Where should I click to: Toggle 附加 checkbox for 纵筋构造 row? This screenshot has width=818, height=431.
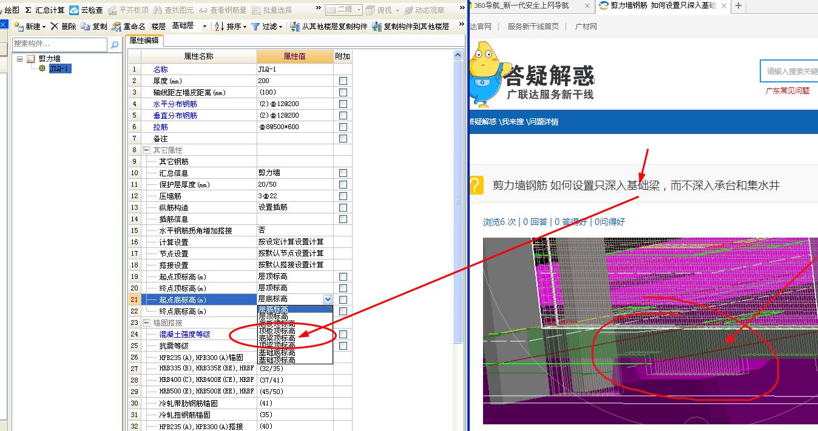coord(343,207)
